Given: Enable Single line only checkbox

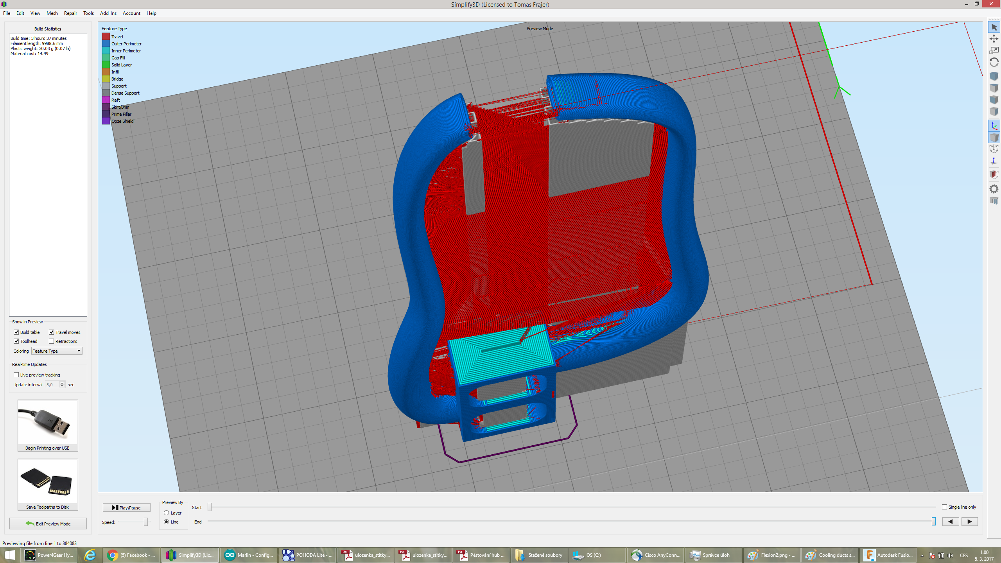Looking at the screenshot, I should click(944, 507).
